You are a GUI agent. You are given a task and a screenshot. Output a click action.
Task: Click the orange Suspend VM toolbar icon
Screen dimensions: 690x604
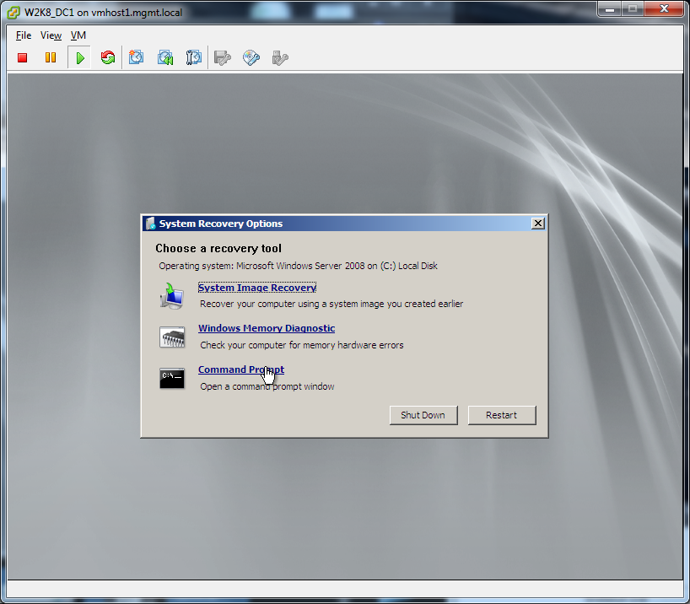51,57
